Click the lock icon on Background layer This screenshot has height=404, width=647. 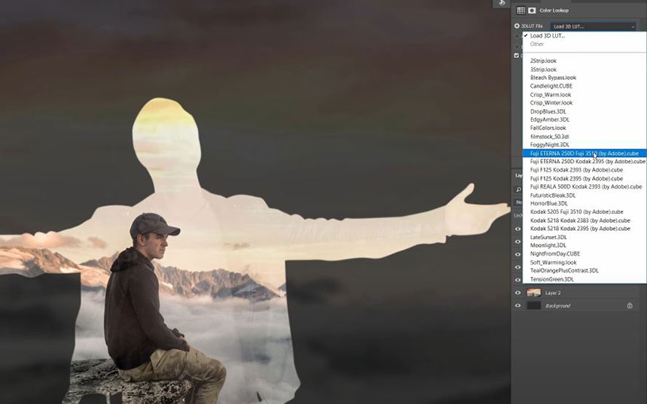tap(630, 305)
